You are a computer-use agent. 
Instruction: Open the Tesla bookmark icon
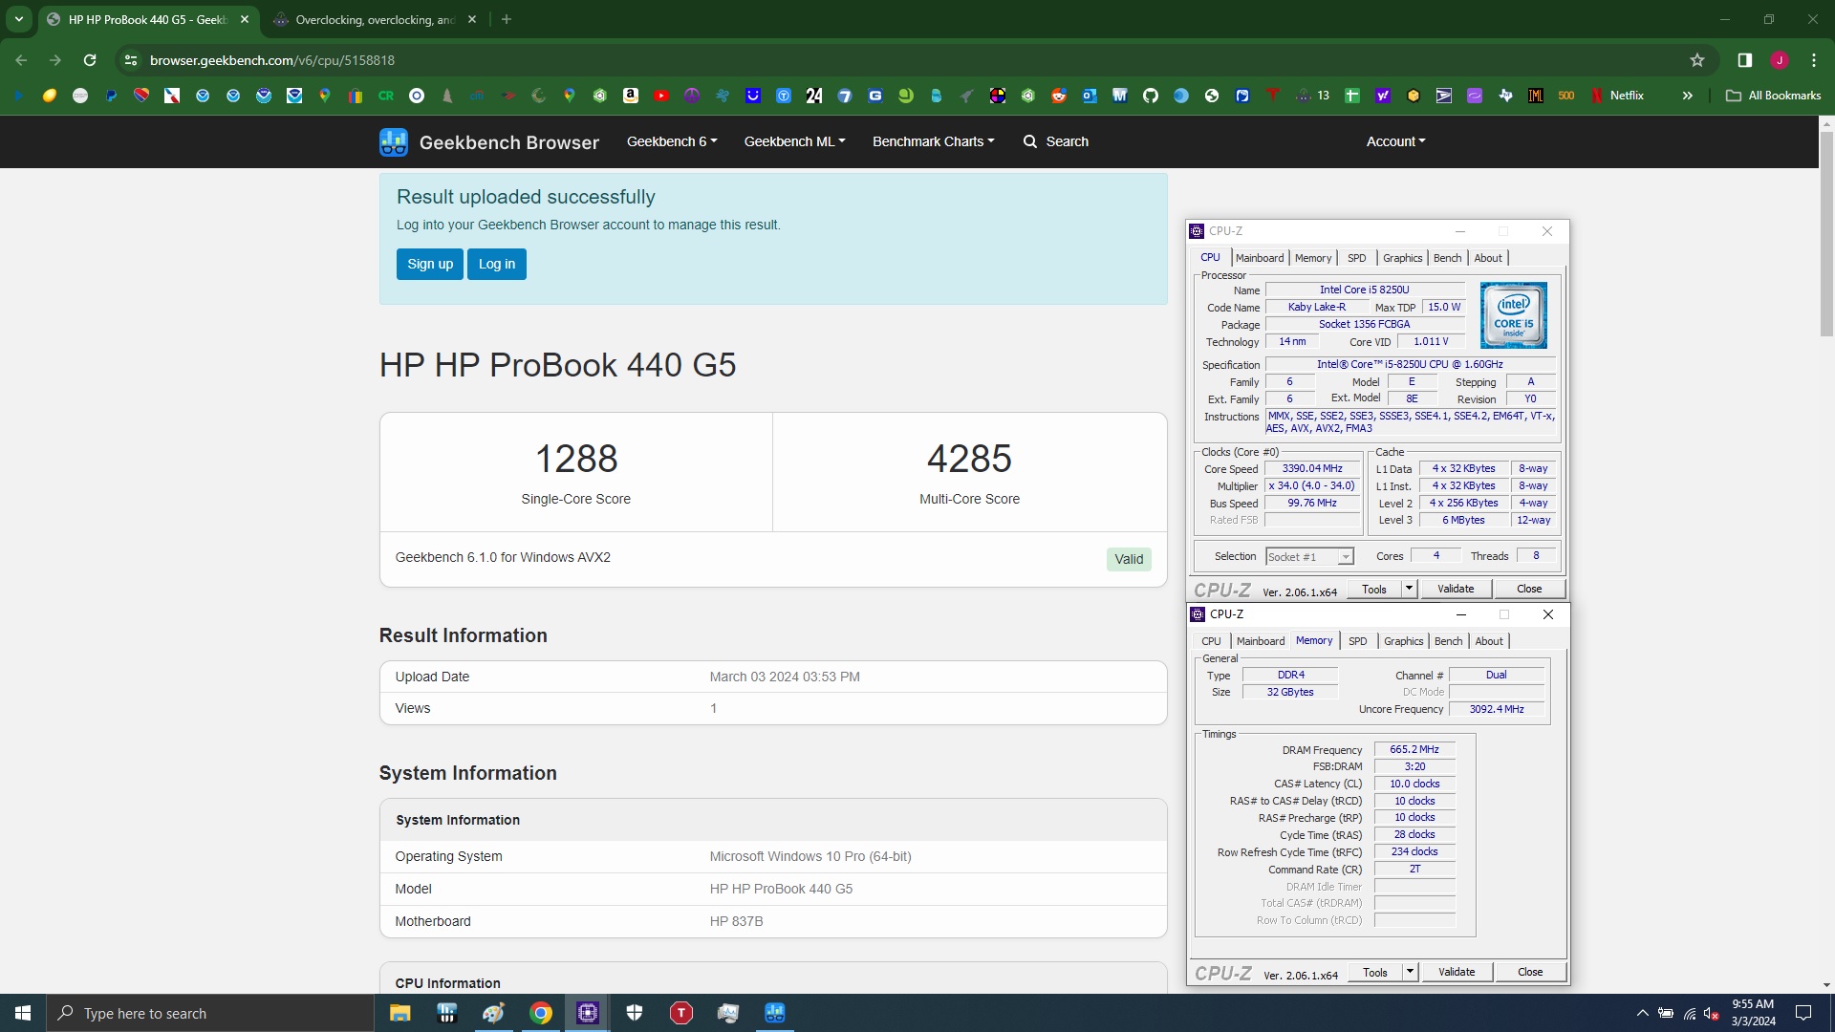pos(1273,96)
